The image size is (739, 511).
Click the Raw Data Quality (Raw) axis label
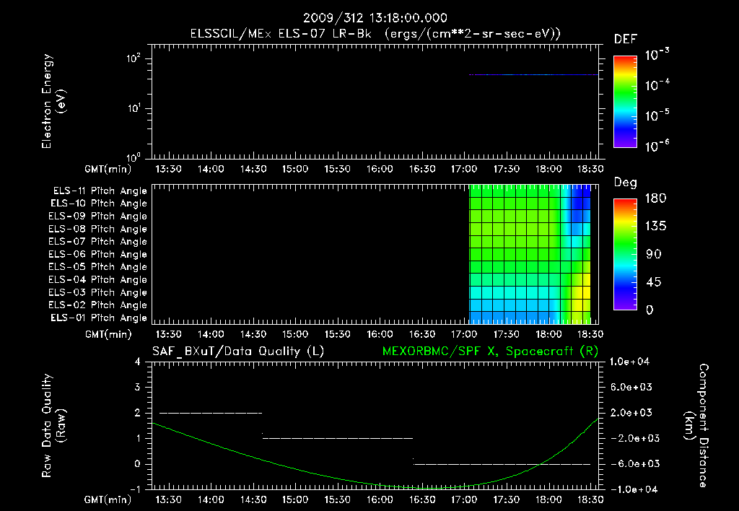pyautogui.click(x=53, y=426)
